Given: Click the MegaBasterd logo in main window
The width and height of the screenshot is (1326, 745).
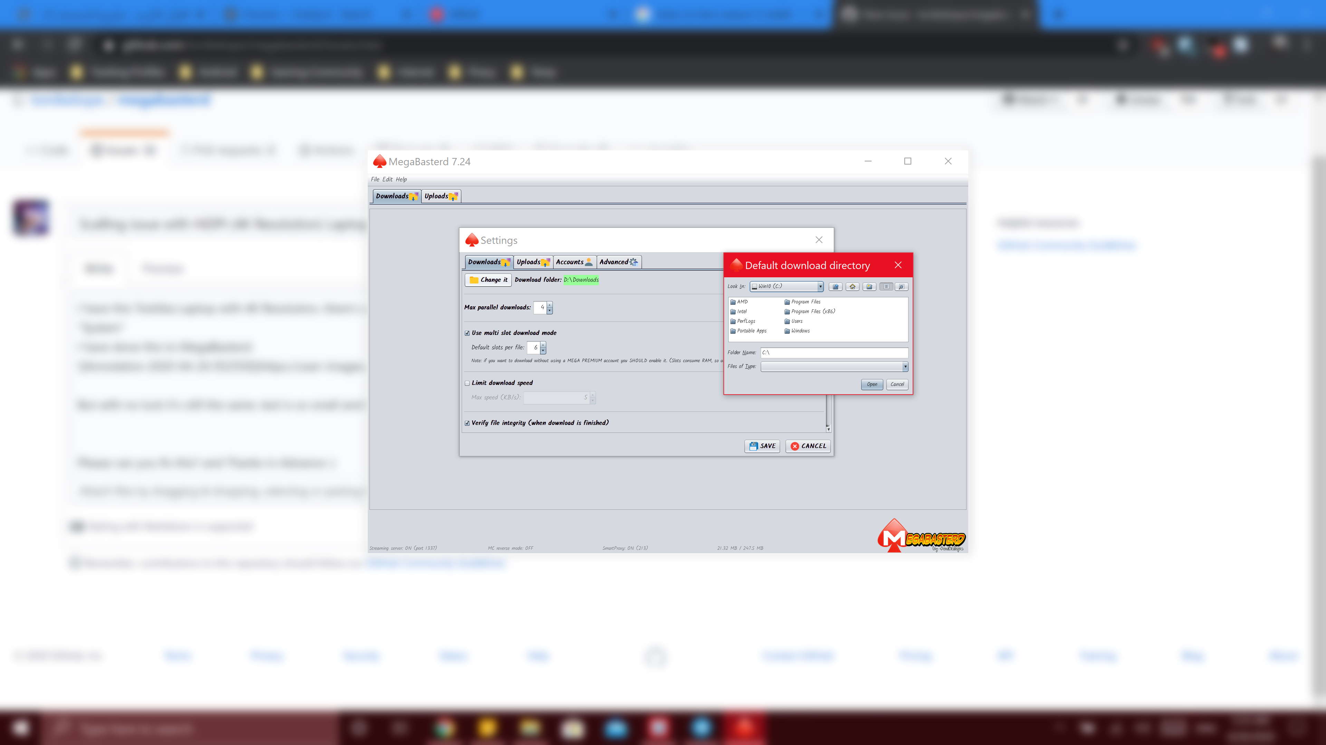Looking at the screenshot, I should (921, 536).
